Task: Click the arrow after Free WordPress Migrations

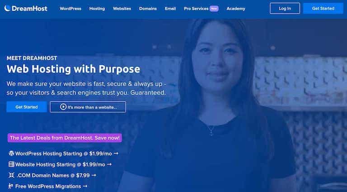Action: pos(85,186)
